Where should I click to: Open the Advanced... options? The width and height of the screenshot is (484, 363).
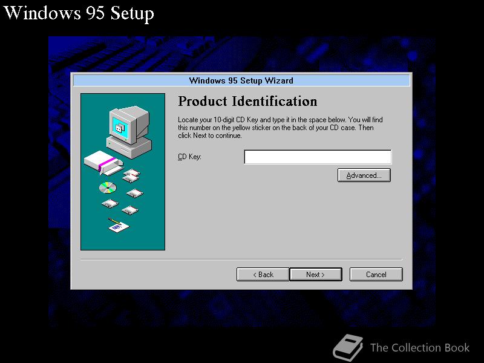[364, 175]
